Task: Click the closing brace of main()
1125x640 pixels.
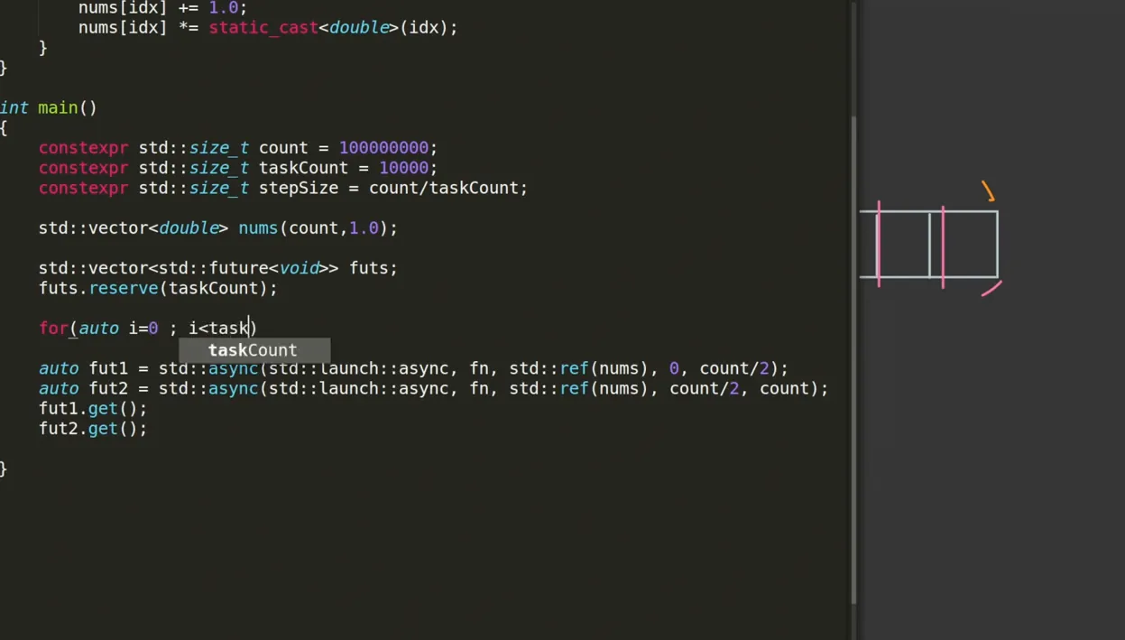Action: [4, 468]
